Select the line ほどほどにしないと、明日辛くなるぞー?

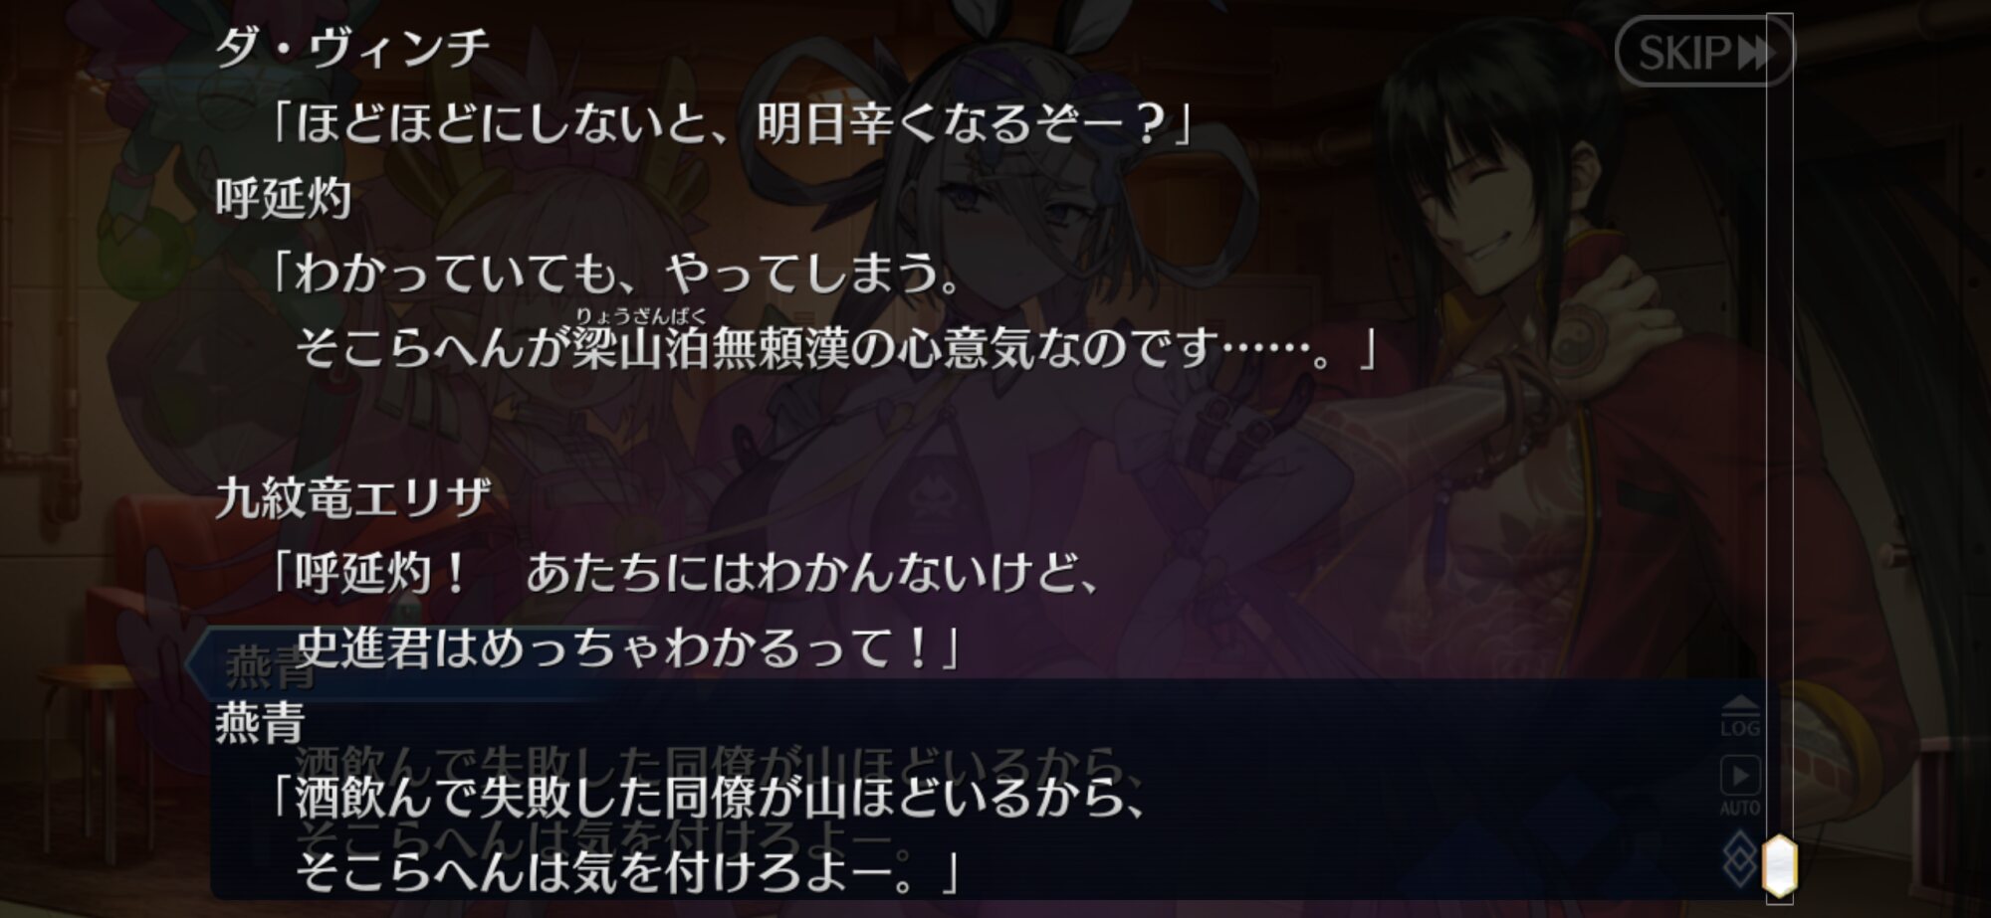[731, 125]
